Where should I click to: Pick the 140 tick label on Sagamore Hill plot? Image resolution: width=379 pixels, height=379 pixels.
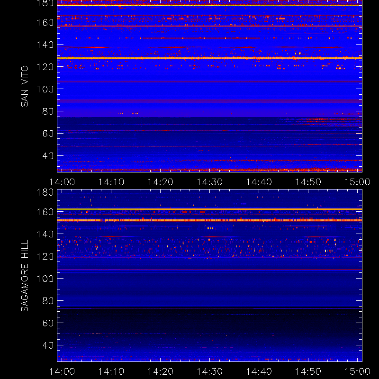[45, 234]
